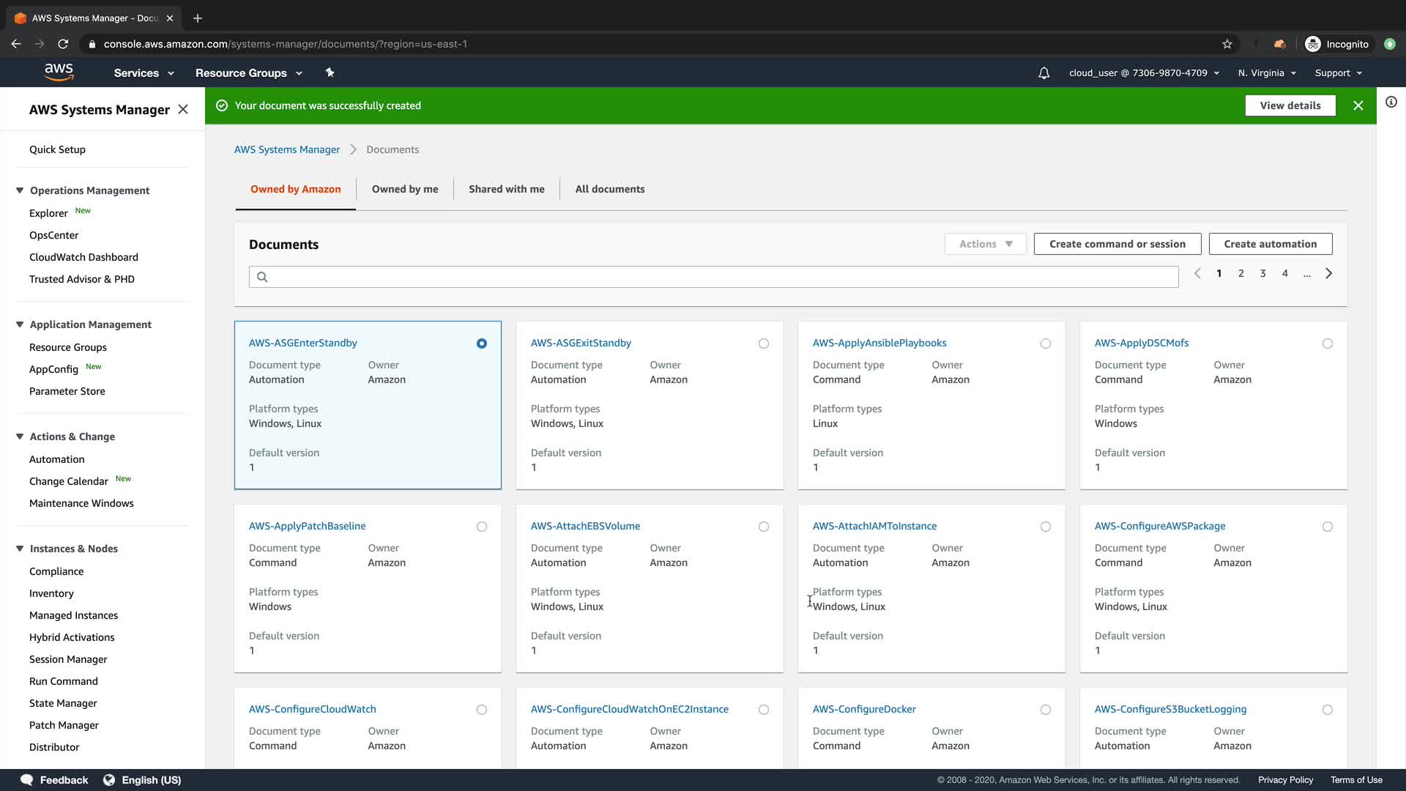
Task: Expand the N. Virginia region selector
Action: (x=1267, y=73)
